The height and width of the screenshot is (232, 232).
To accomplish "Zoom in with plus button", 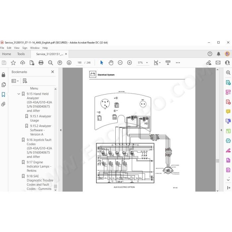I will click(130, 63).
